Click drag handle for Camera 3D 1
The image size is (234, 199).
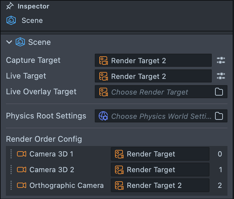11,154
